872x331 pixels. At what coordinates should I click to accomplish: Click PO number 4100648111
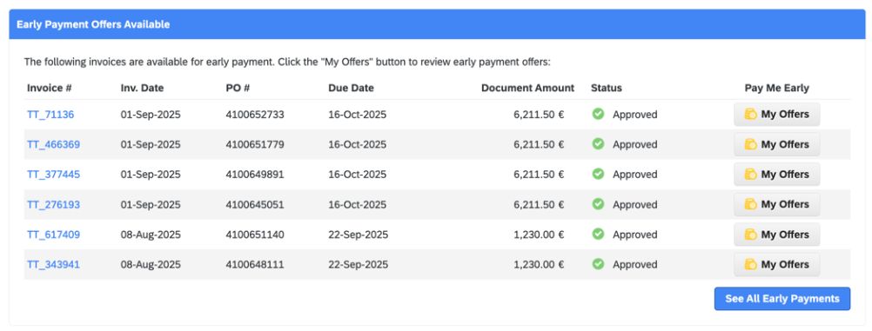[255, 264]
